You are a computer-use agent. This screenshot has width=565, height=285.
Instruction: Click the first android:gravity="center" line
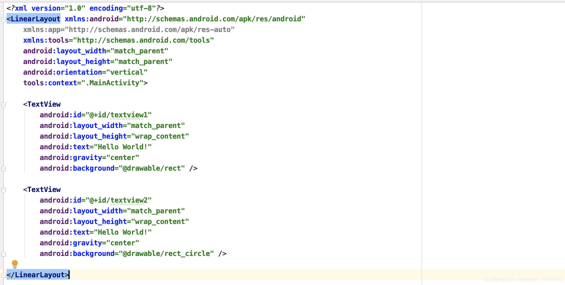[x=90, y=158]
